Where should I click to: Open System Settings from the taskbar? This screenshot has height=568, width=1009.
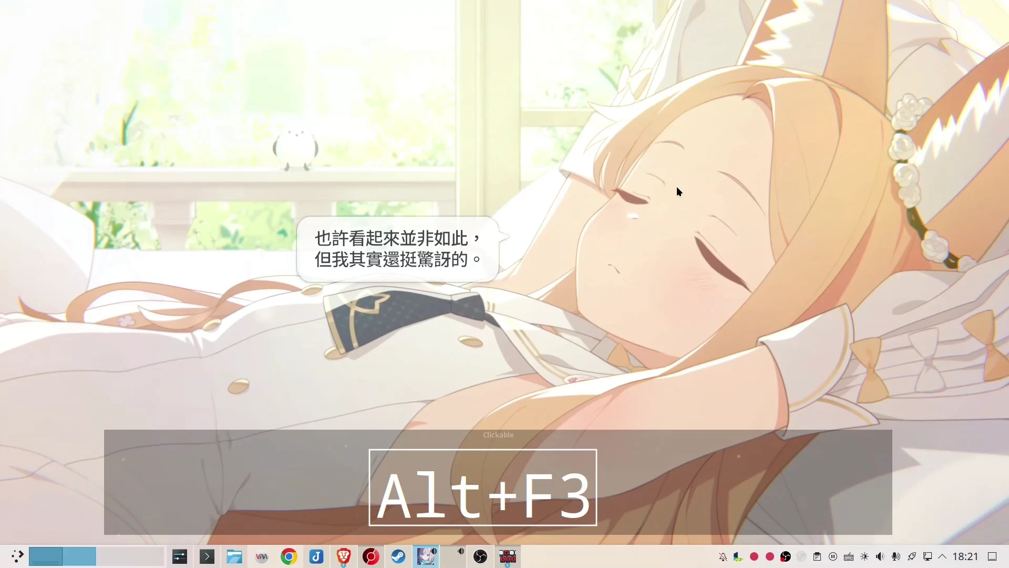click(179, 556)
